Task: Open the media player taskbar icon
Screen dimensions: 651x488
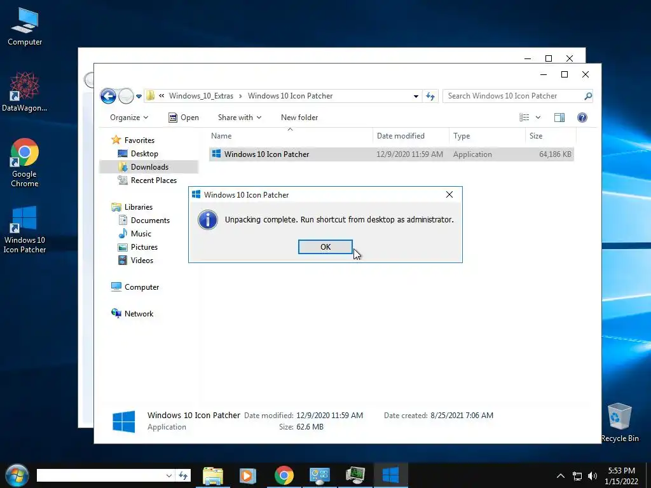Action: point(248,475)
